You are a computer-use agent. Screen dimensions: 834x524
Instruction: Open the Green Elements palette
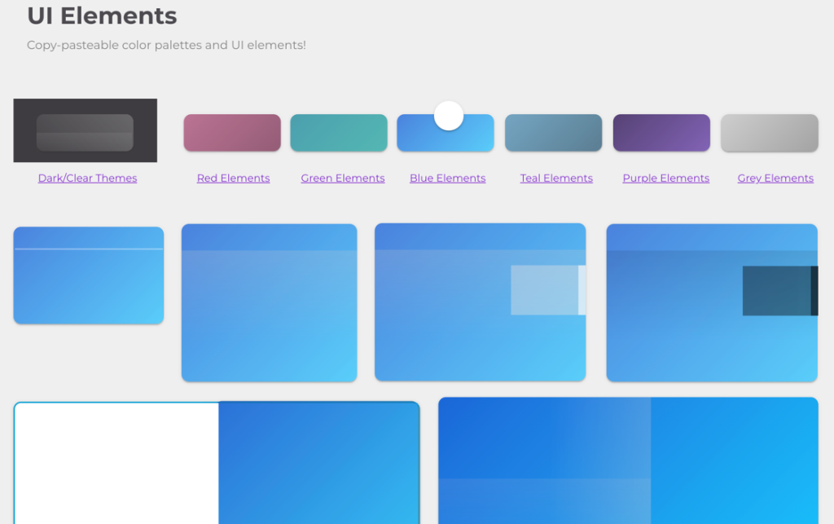pyautogui.click(x=342, y=178)
